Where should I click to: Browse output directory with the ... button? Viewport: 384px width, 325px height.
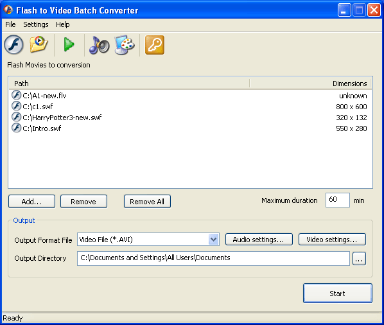click(x=359, y=259)
